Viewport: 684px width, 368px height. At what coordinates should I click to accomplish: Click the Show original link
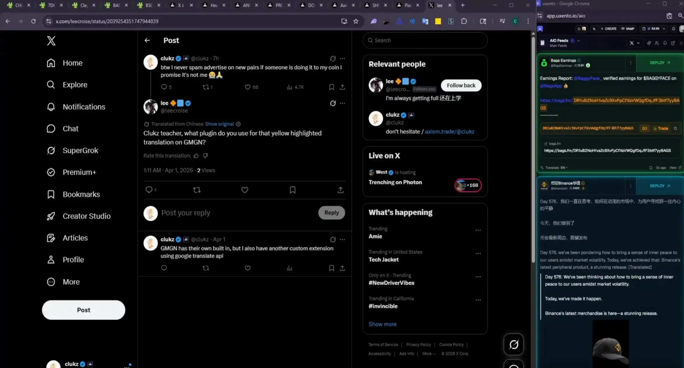(219, 124)
